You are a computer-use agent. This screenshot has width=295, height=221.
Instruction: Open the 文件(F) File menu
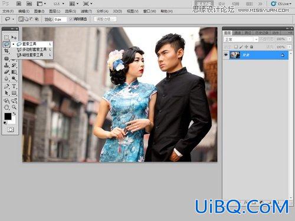click(8, 11)
